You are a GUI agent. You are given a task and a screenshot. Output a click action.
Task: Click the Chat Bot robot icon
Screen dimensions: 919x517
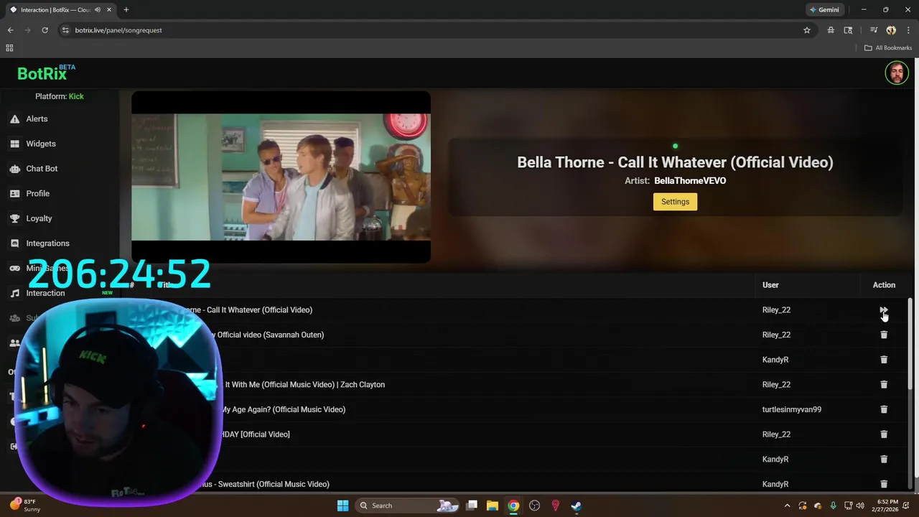pyautogui.click(x=14, y=169)
